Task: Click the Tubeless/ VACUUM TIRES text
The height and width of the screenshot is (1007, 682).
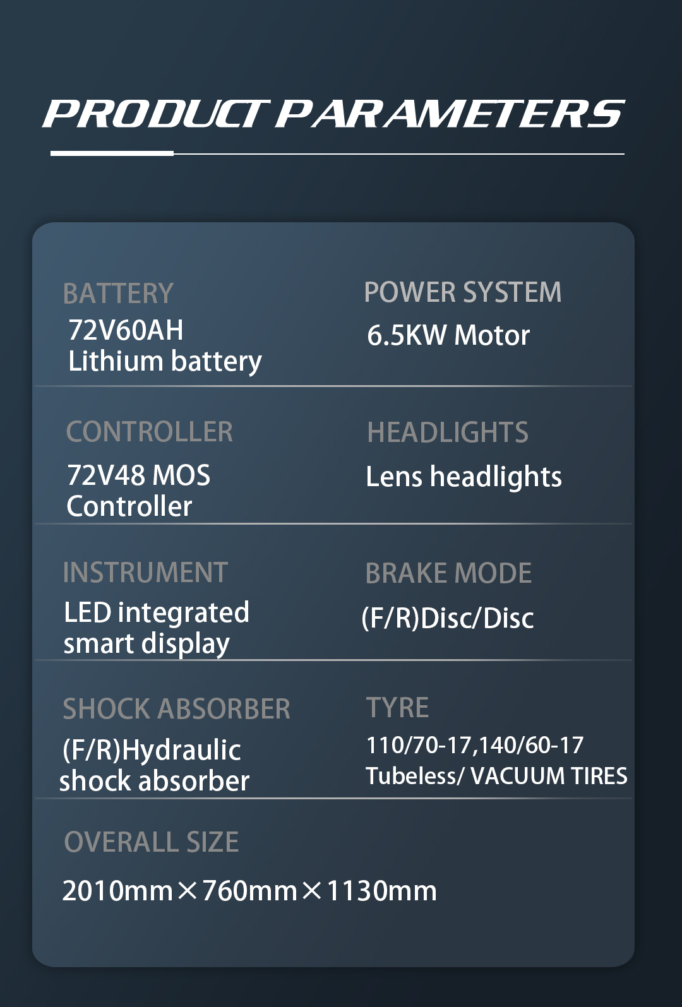Action: [x=496, y=776]
